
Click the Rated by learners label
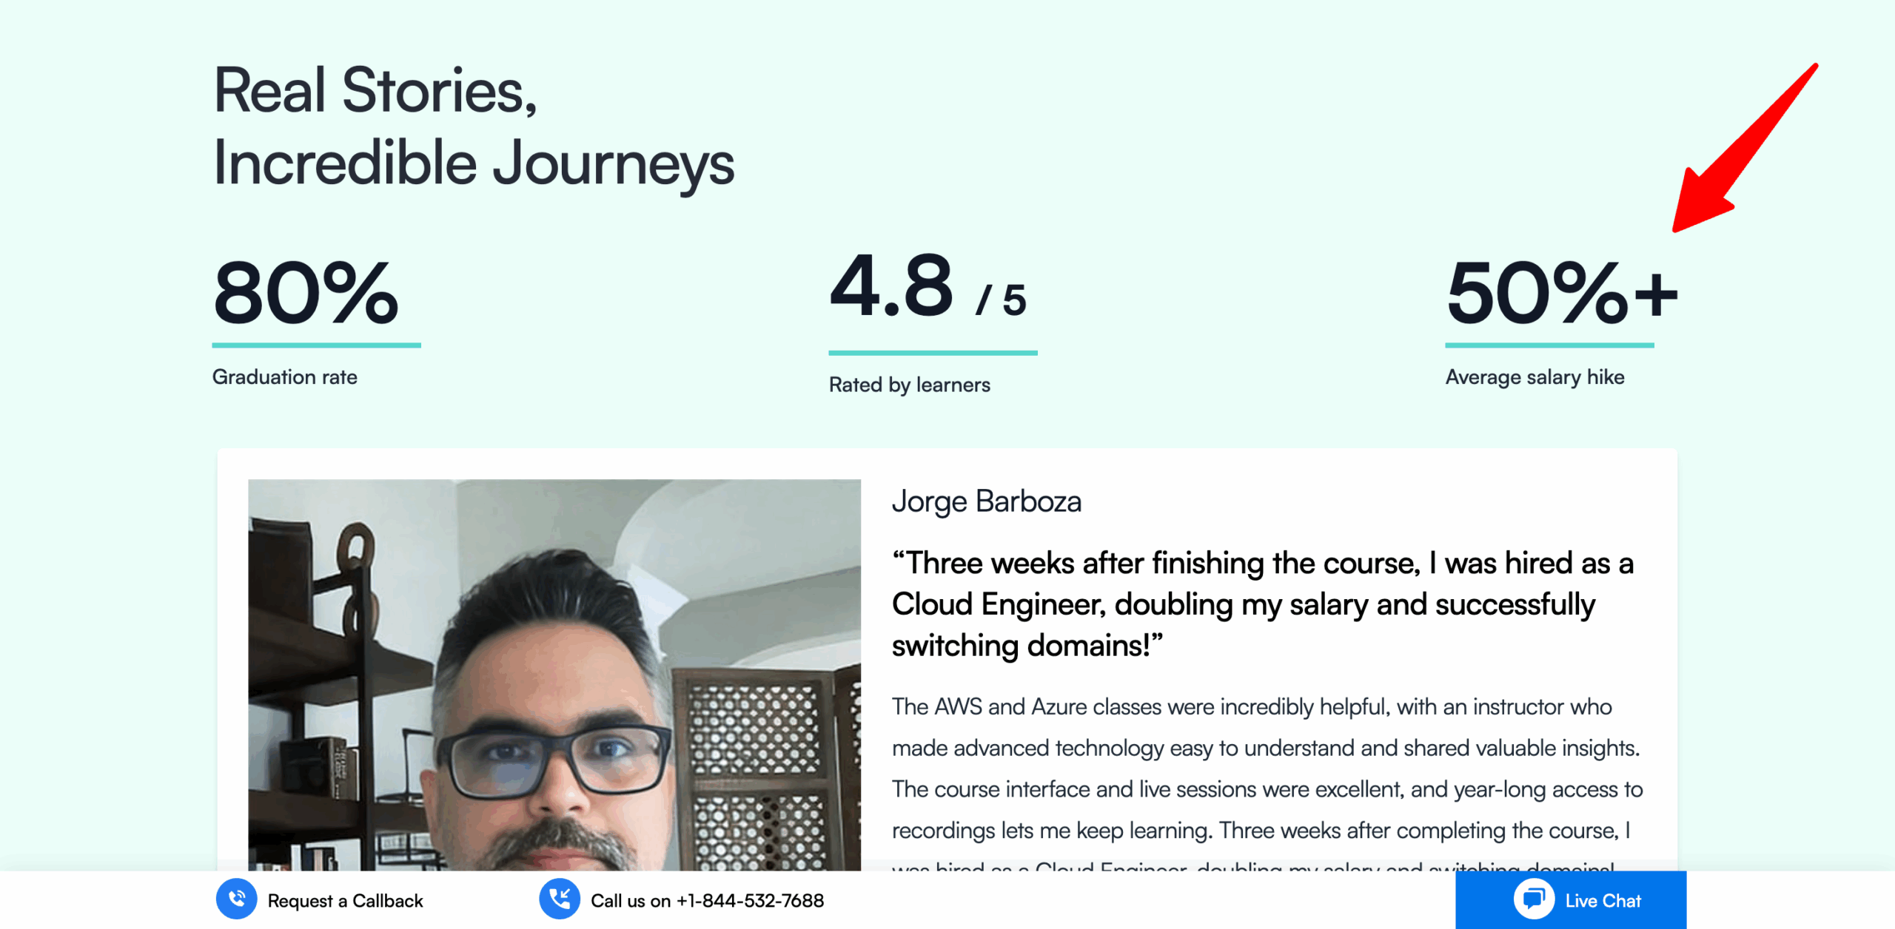909,385
